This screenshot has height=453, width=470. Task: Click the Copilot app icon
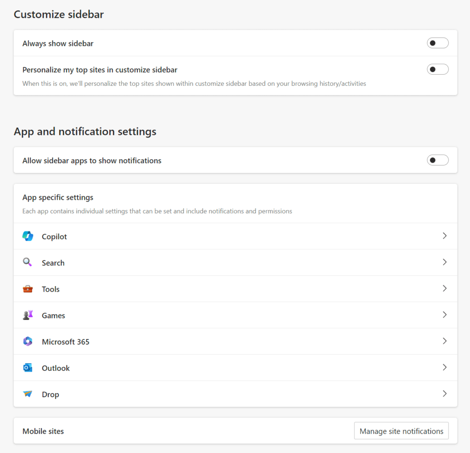tap(28, 236)
